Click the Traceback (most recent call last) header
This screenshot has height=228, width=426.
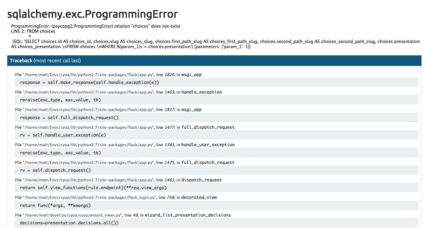214,60
